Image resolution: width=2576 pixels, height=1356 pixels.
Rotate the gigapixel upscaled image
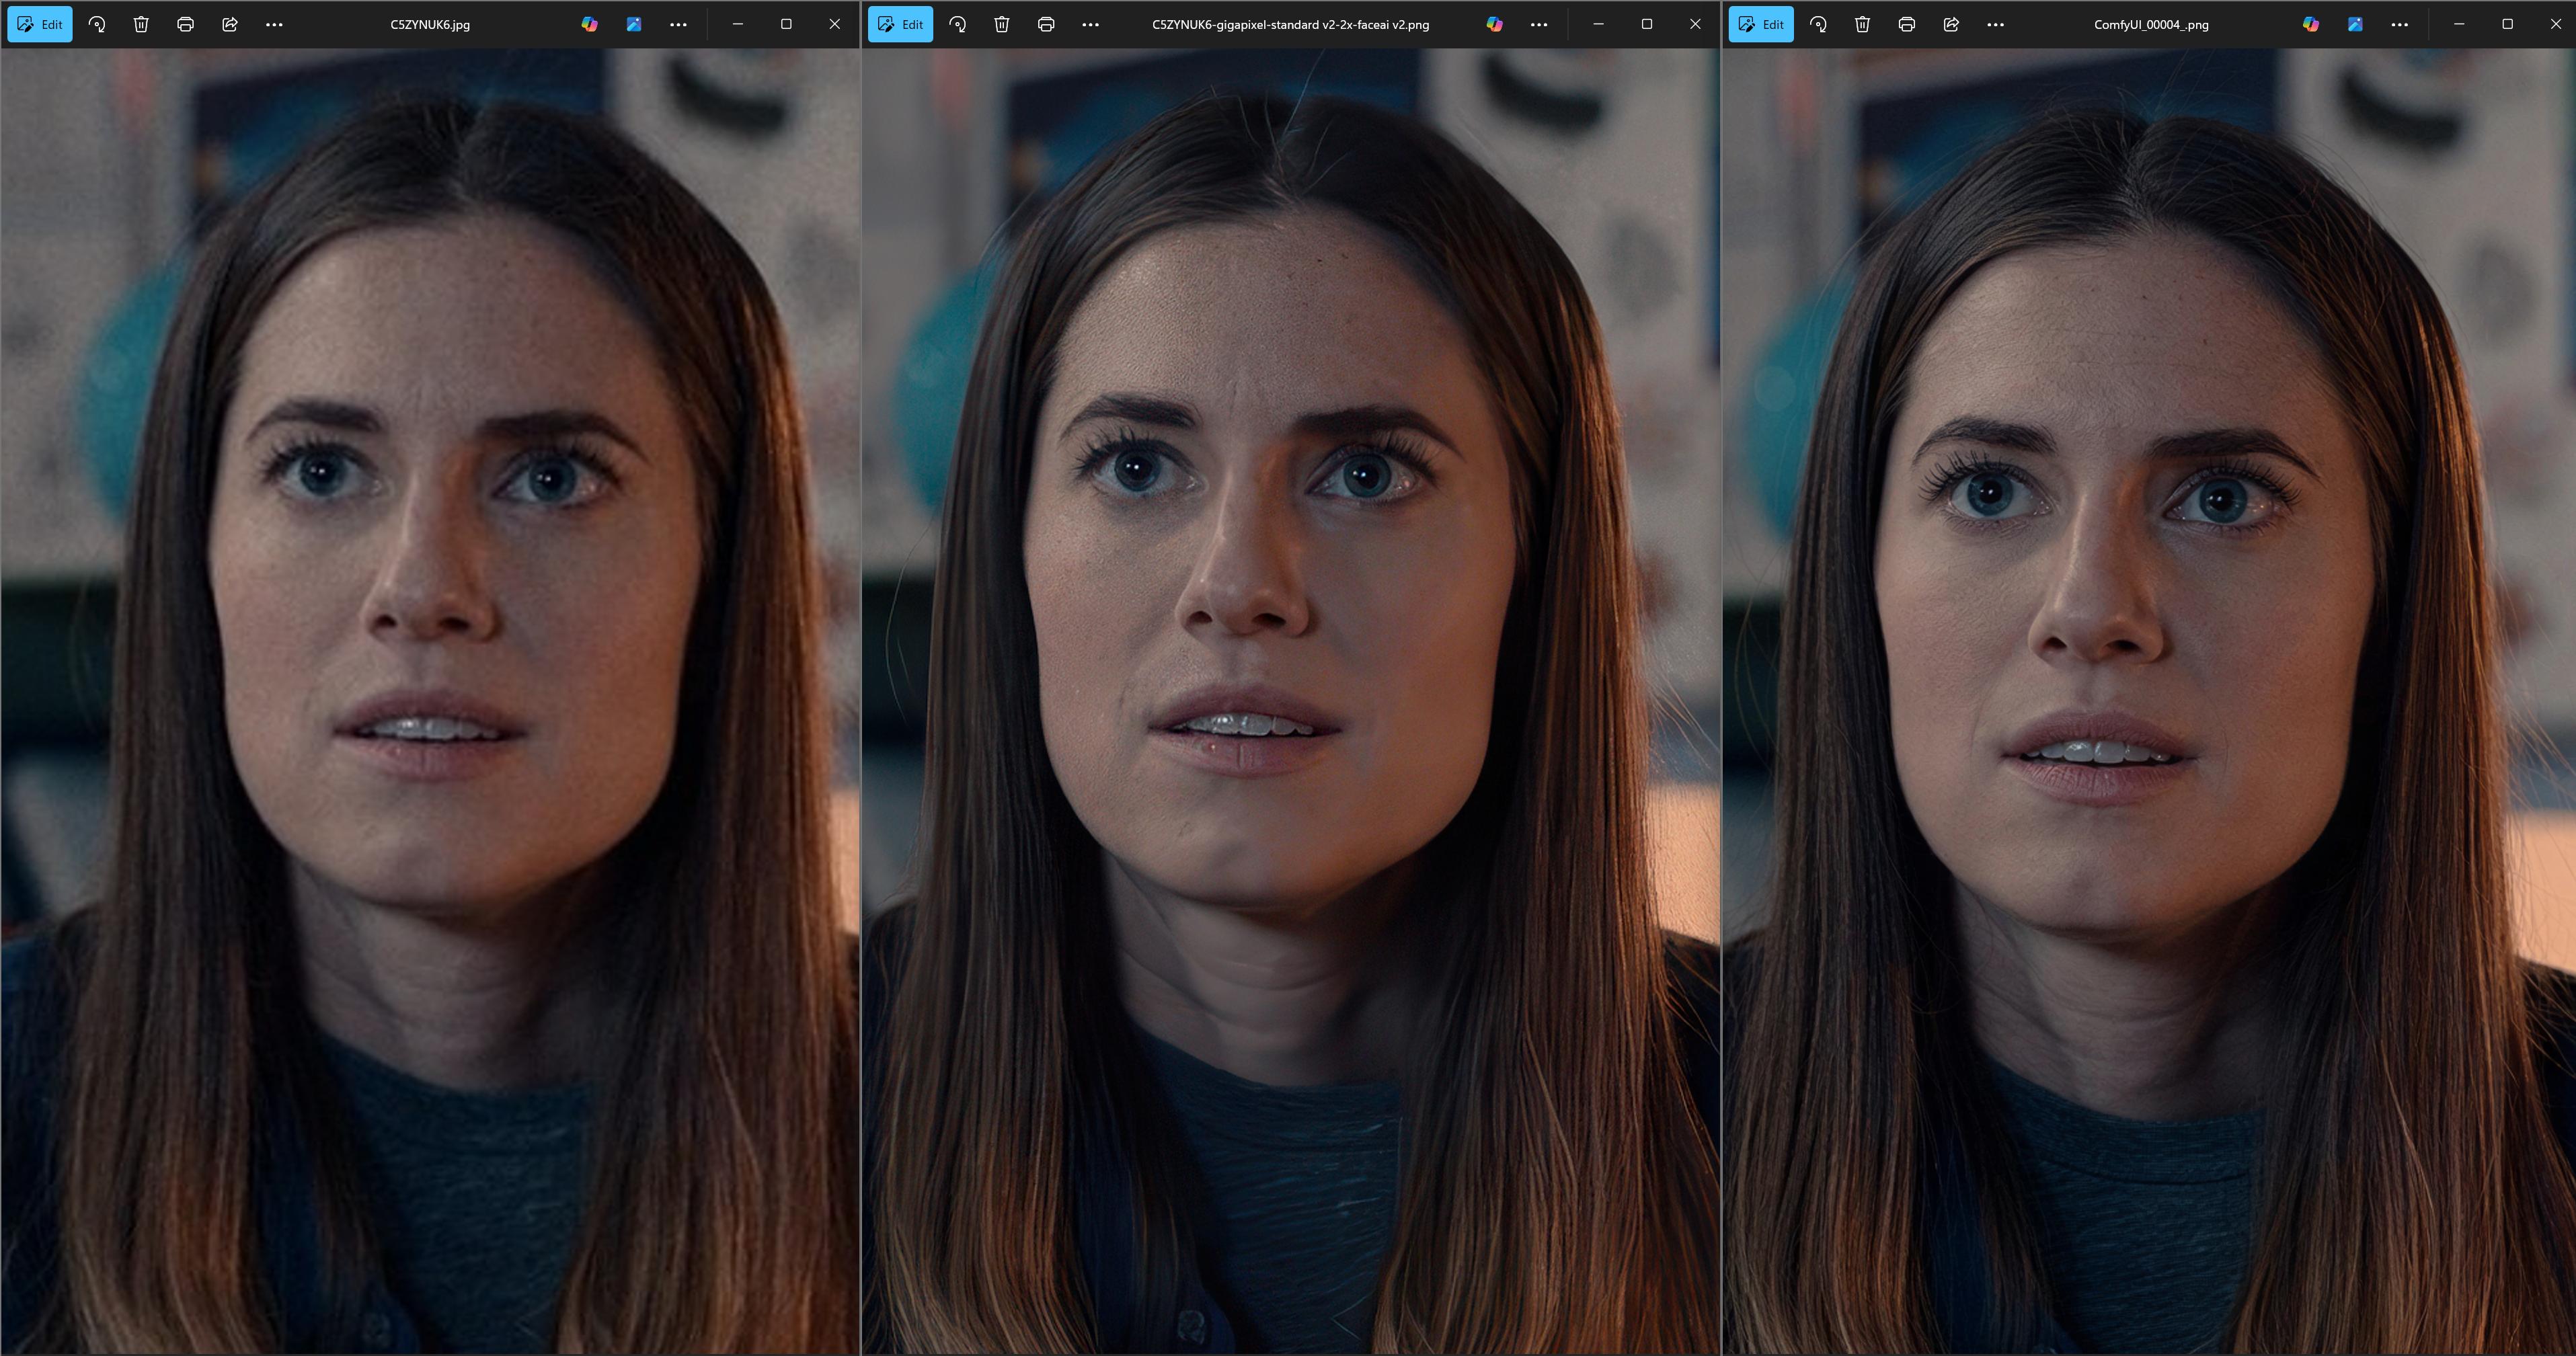point(958,24)
